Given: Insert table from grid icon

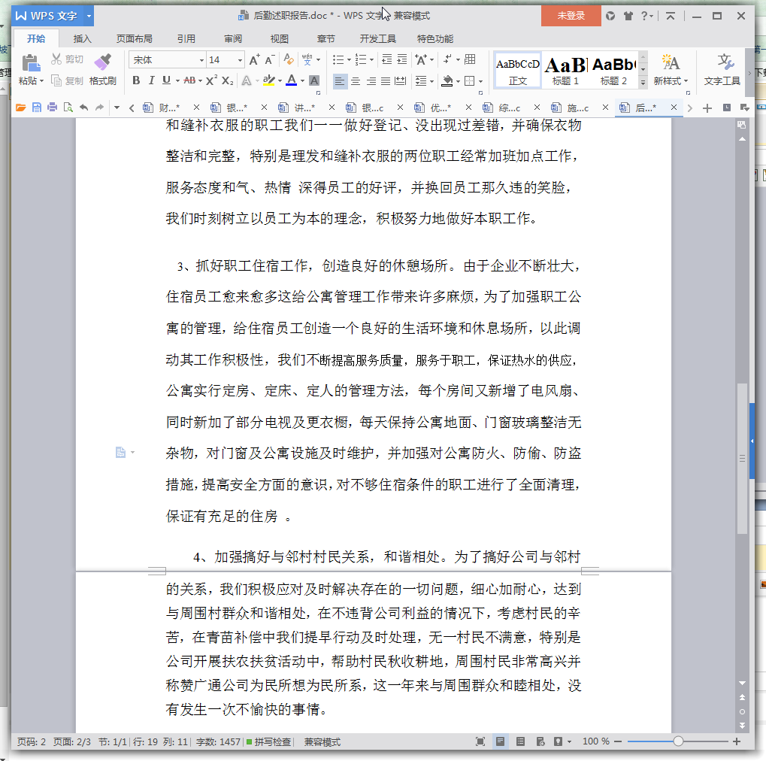Looking at the screenshot, I should click(x=470, y=59).
